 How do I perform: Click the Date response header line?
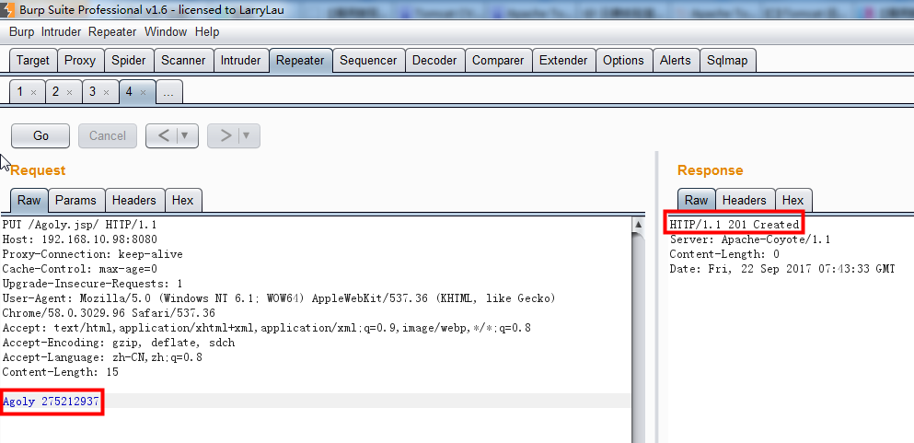[782, 269]
